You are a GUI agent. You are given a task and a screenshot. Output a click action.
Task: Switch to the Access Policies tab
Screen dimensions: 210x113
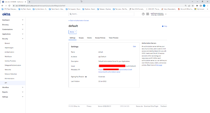point(100,38)
